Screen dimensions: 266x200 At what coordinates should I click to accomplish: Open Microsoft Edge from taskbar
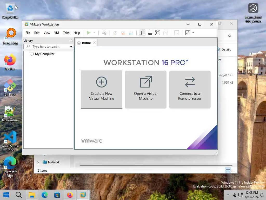[45, 195]
